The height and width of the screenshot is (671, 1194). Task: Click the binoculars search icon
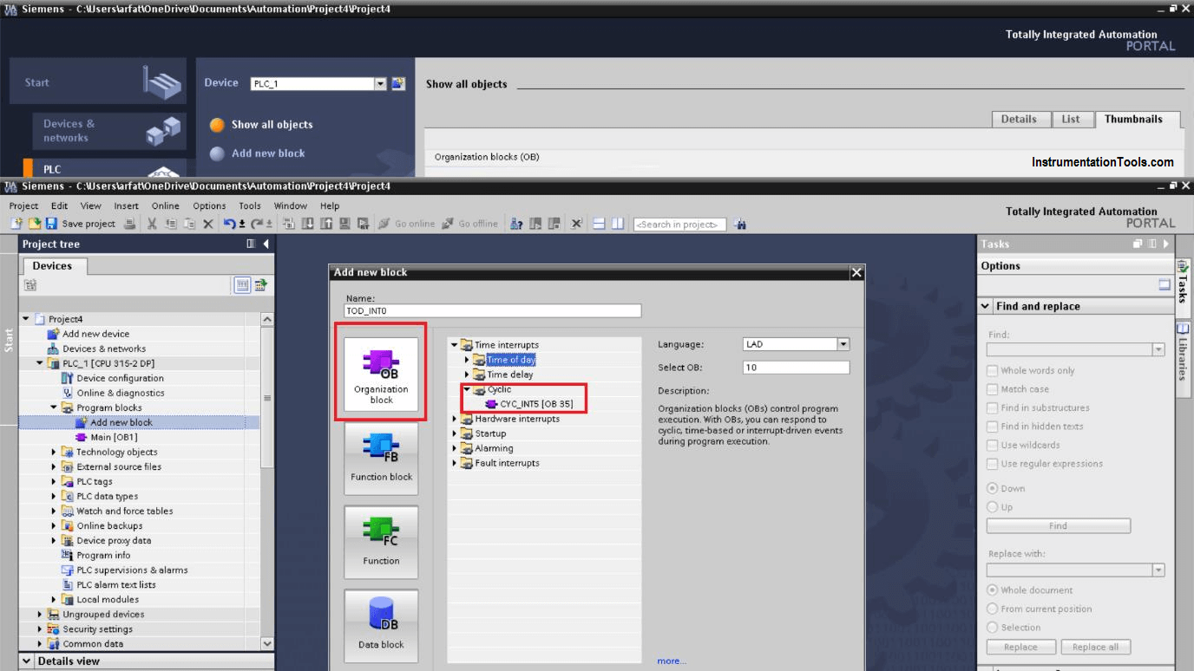(x=740, y=224)
